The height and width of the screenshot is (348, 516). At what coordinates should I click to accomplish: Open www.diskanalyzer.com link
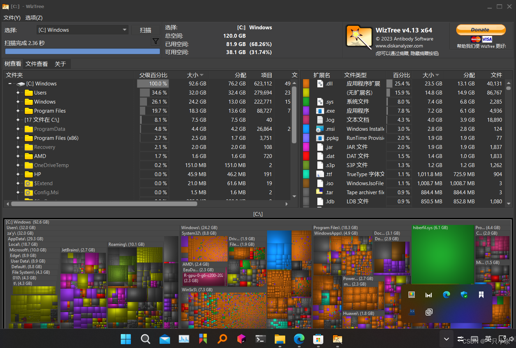click(x=399, y=46)
